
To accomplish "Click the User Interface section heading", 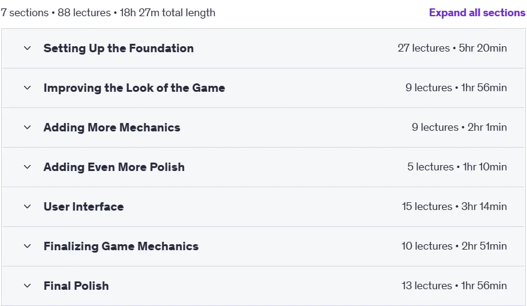I will pos(84,206).
